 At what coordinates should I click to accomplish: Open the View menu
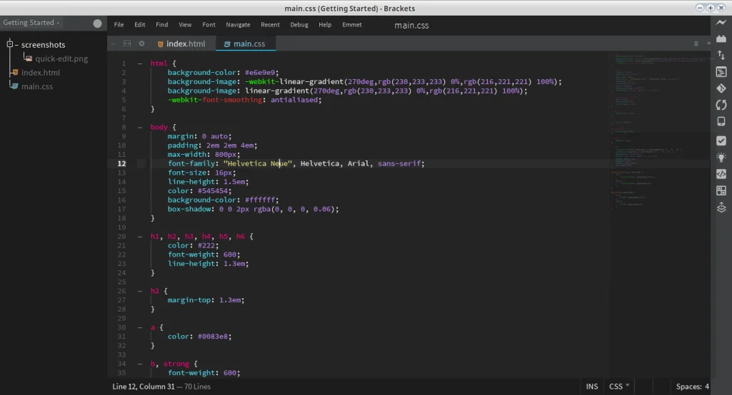(185, 25)
